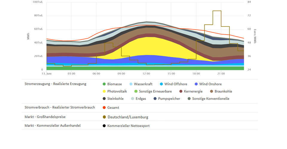Screen dimensions: 287x149
Task: Toggle Pumpspeicher legend item
Action: [x=155, y=98]
